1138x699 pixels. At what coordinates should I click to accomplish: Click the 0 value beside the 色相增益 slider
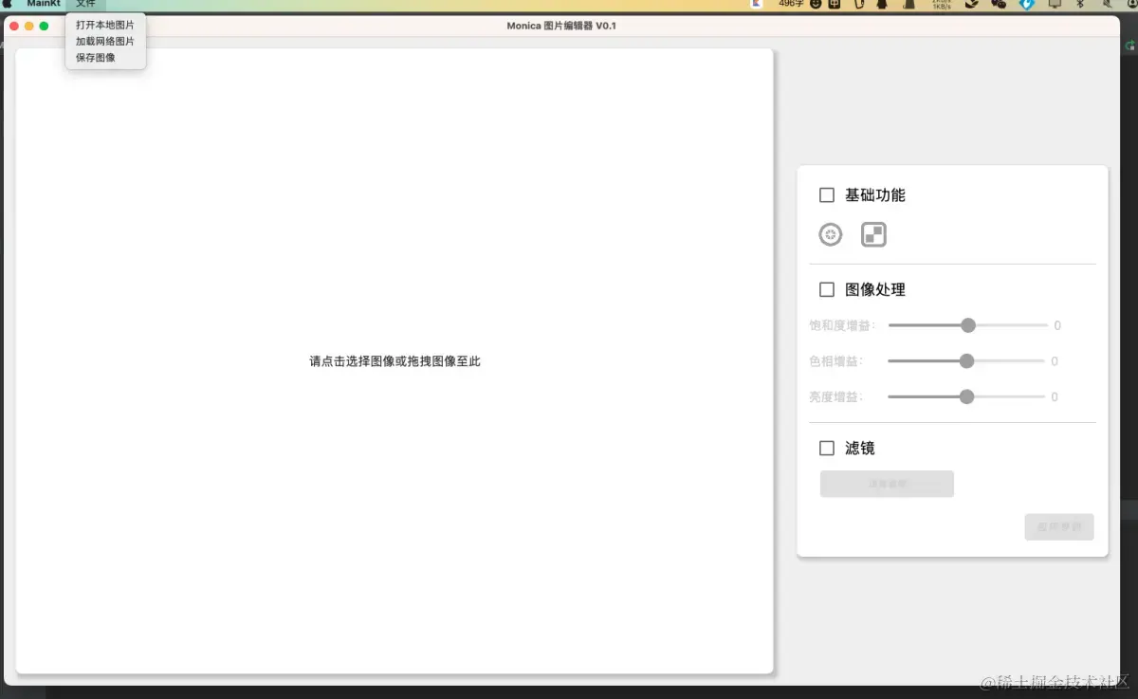click(x=1055, y=361)
